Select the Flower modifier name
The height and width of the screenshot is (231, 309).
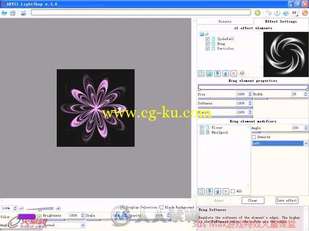(x=217, y=128)
